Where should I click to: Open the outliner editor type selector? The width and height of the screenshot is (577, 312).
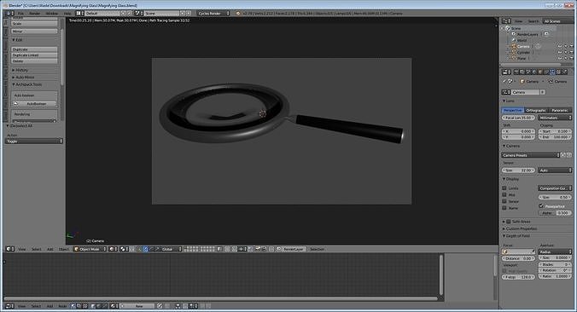pyautogui.click(x=507, y=21)
